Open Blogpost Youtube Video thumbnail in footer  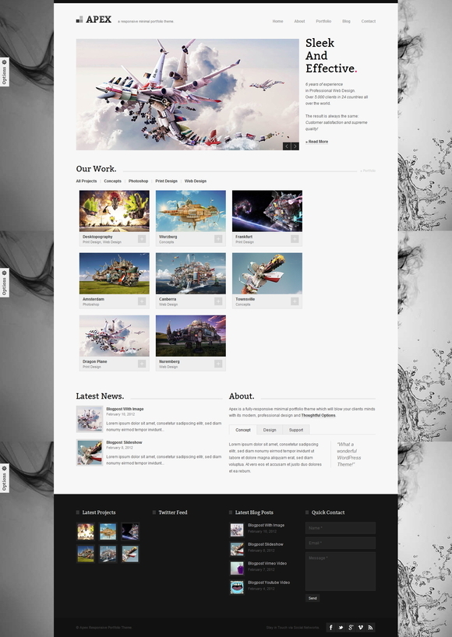237,587
